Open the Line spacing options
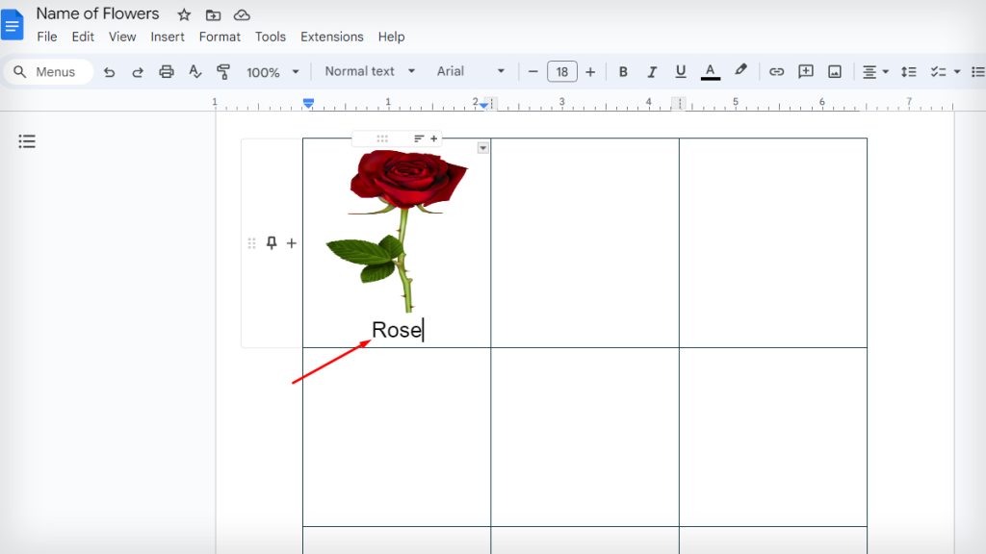Screen dimensions: 986x554 click(909, 71)
